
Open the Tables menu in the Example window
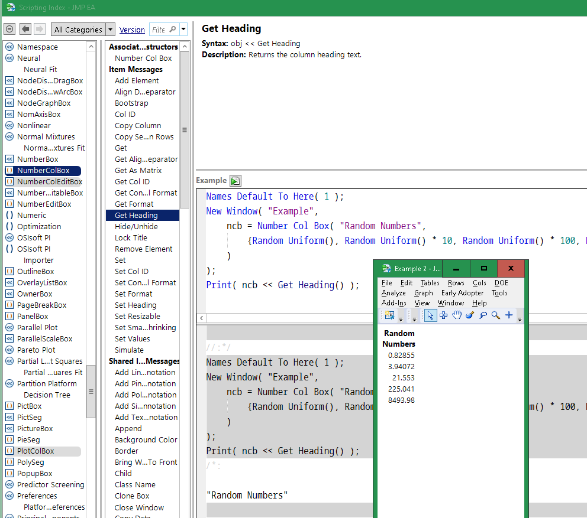[430, 283]
